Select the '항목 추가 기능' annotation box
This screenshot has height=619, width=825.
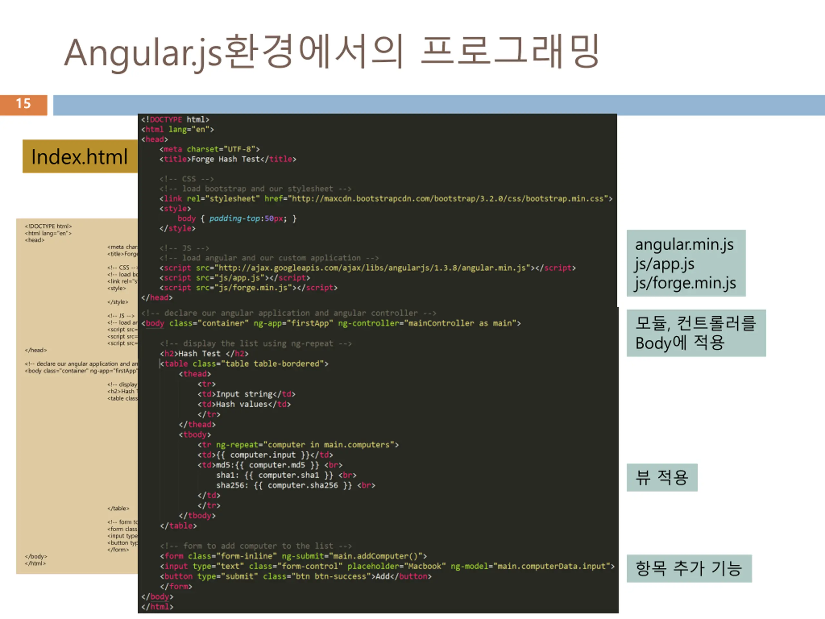point(689,568)
